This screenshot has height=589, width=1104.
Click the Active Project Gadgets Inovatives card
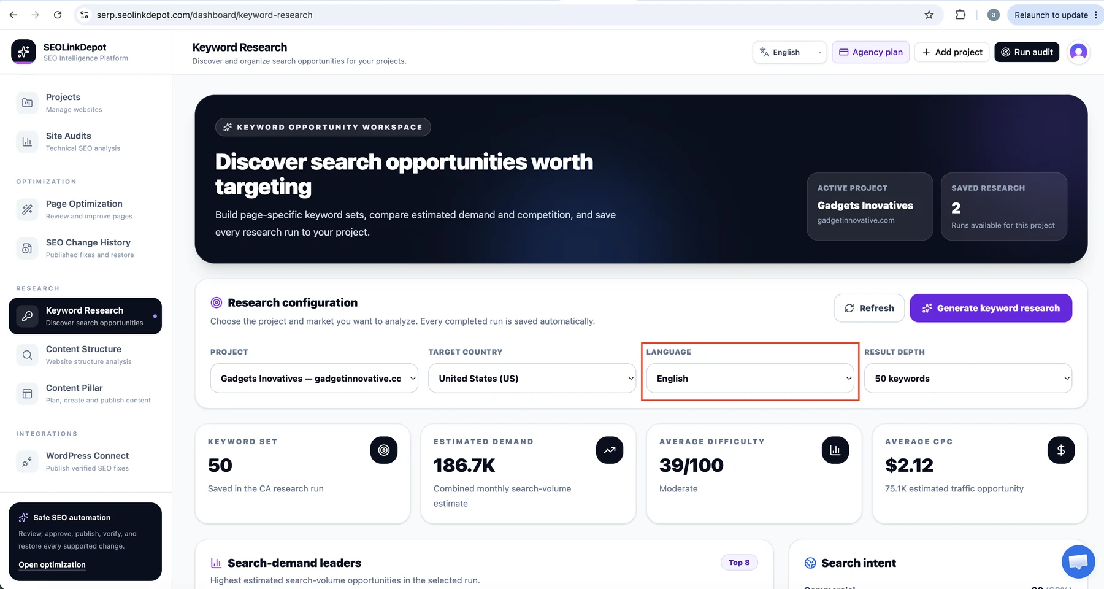(x=870, y=206)
